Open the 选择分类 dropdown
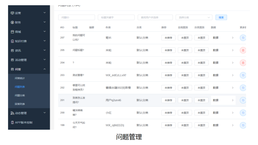 point(194,17)
